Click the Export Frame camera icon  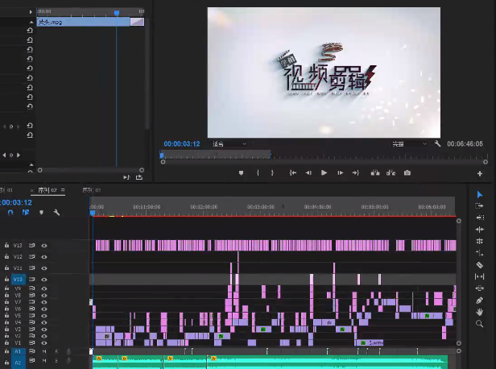[407, 173]
